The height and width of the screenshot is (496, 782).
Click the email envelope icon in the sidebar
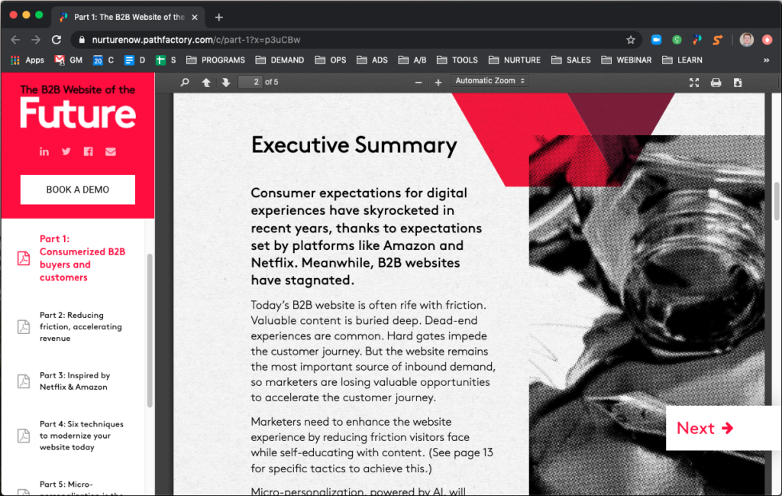point(110,151)
